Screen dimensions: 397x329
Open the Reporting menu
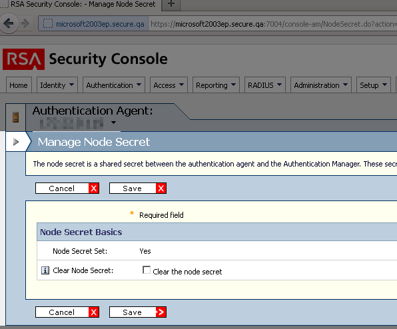(x=216, y=85)
